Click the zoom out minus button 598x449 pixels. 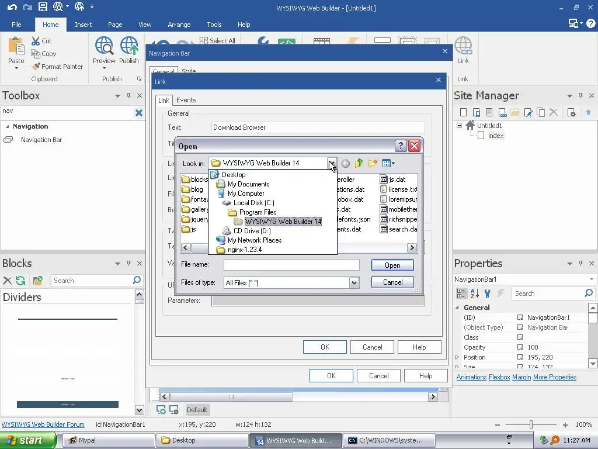(x=498, y=424)
